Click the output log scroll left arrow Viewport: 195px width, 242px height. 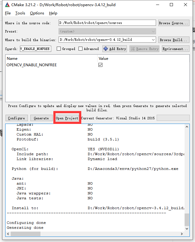8,234
